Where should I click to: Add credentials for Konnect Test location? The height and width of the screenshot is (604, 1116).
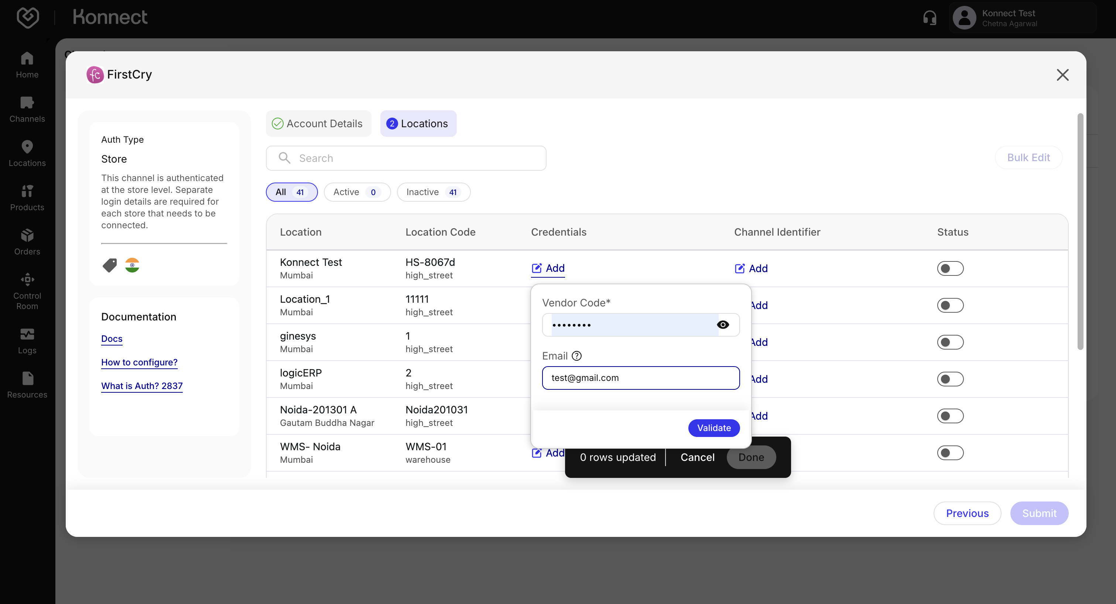click(548, 268)
